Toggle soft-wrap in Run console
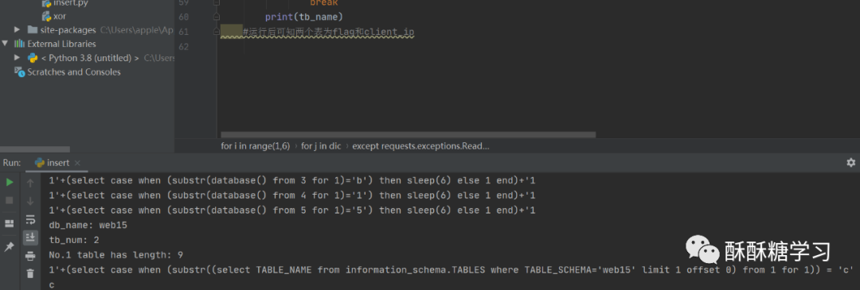Image resolution: width=860 pixels, height=290 pixels. (30, 220)
